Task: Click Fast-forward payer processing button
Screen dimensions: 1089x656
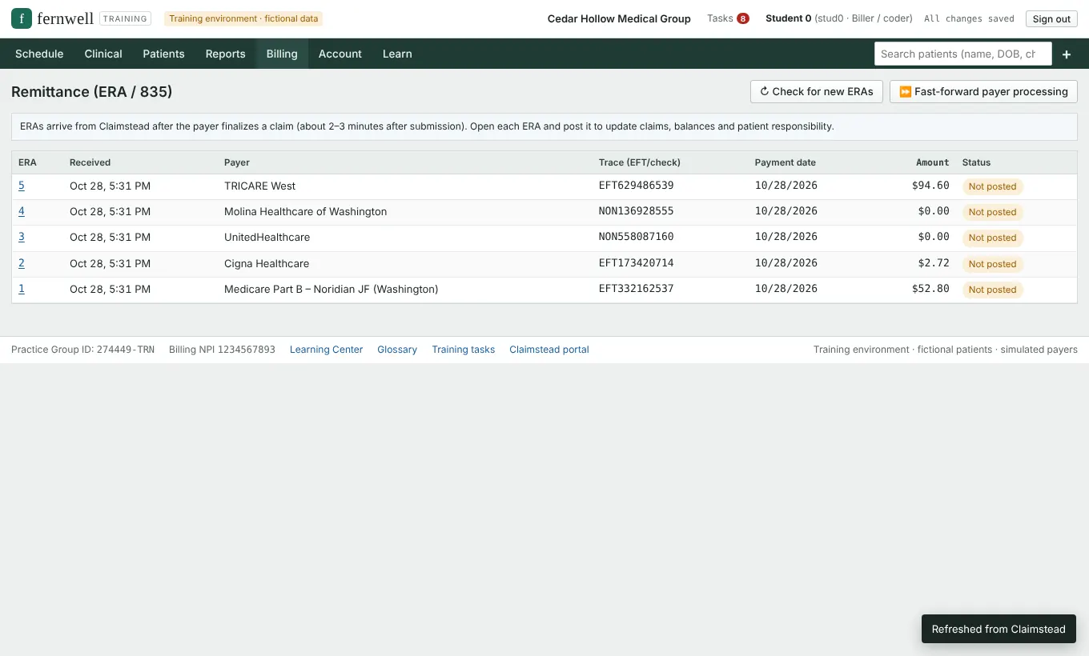Action: (983, 91)
